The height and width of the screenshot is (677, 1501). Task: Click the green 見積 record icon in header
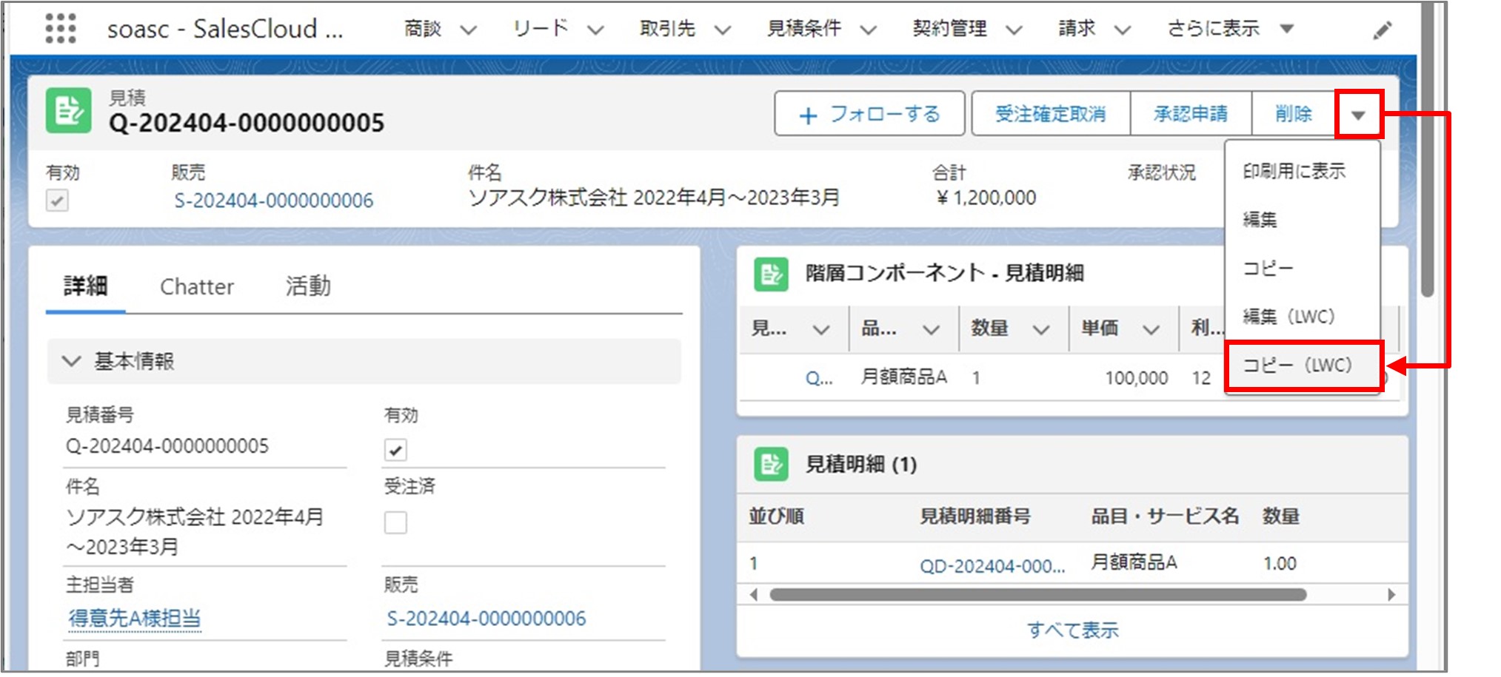tap(68, 111)
